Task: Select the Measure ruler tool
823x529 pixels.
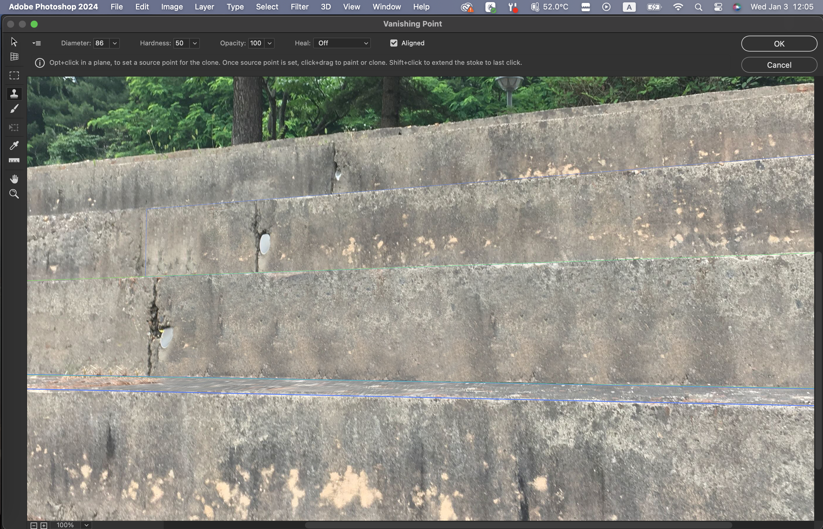Action: pyautogui.click(x=14, y=161)
